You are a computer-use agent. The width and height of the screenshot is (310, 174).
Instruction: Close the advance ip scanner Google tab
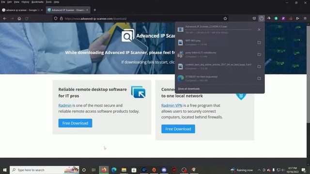point(42,10)
